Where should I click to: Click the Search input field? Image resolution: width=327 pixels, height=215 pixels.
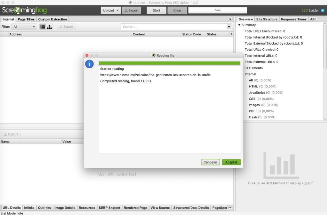[174, 27]
